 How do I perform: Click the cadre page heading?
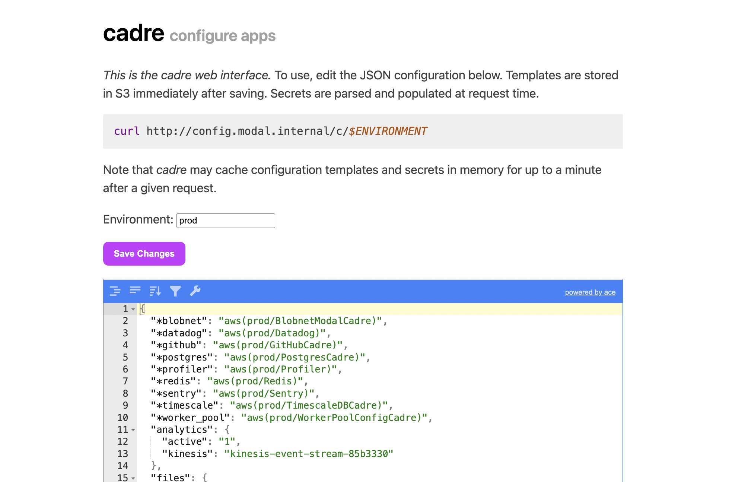tap(134, 33)
